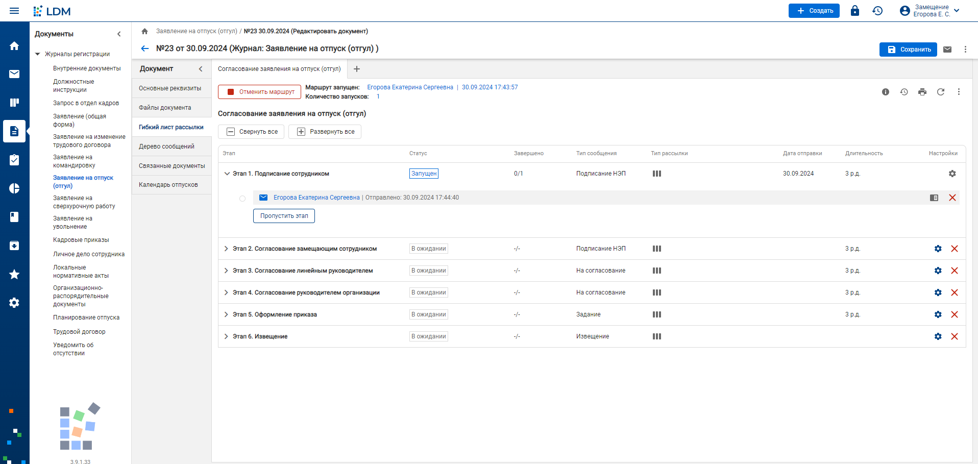
Task: Delete Этап 5 with red cross
Action: pos(954,314)
